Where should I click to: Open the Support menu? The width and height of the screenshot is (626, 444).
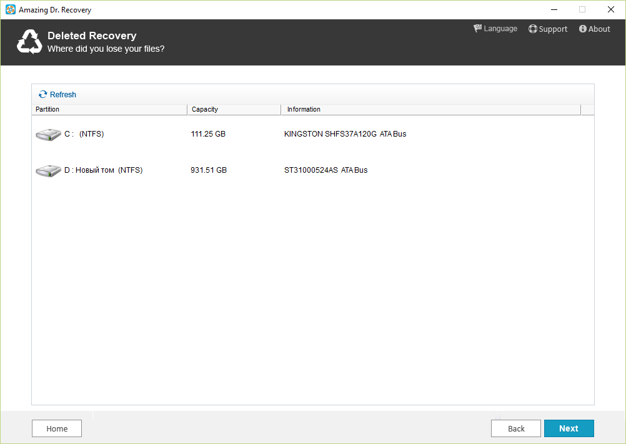click(548, 29)
